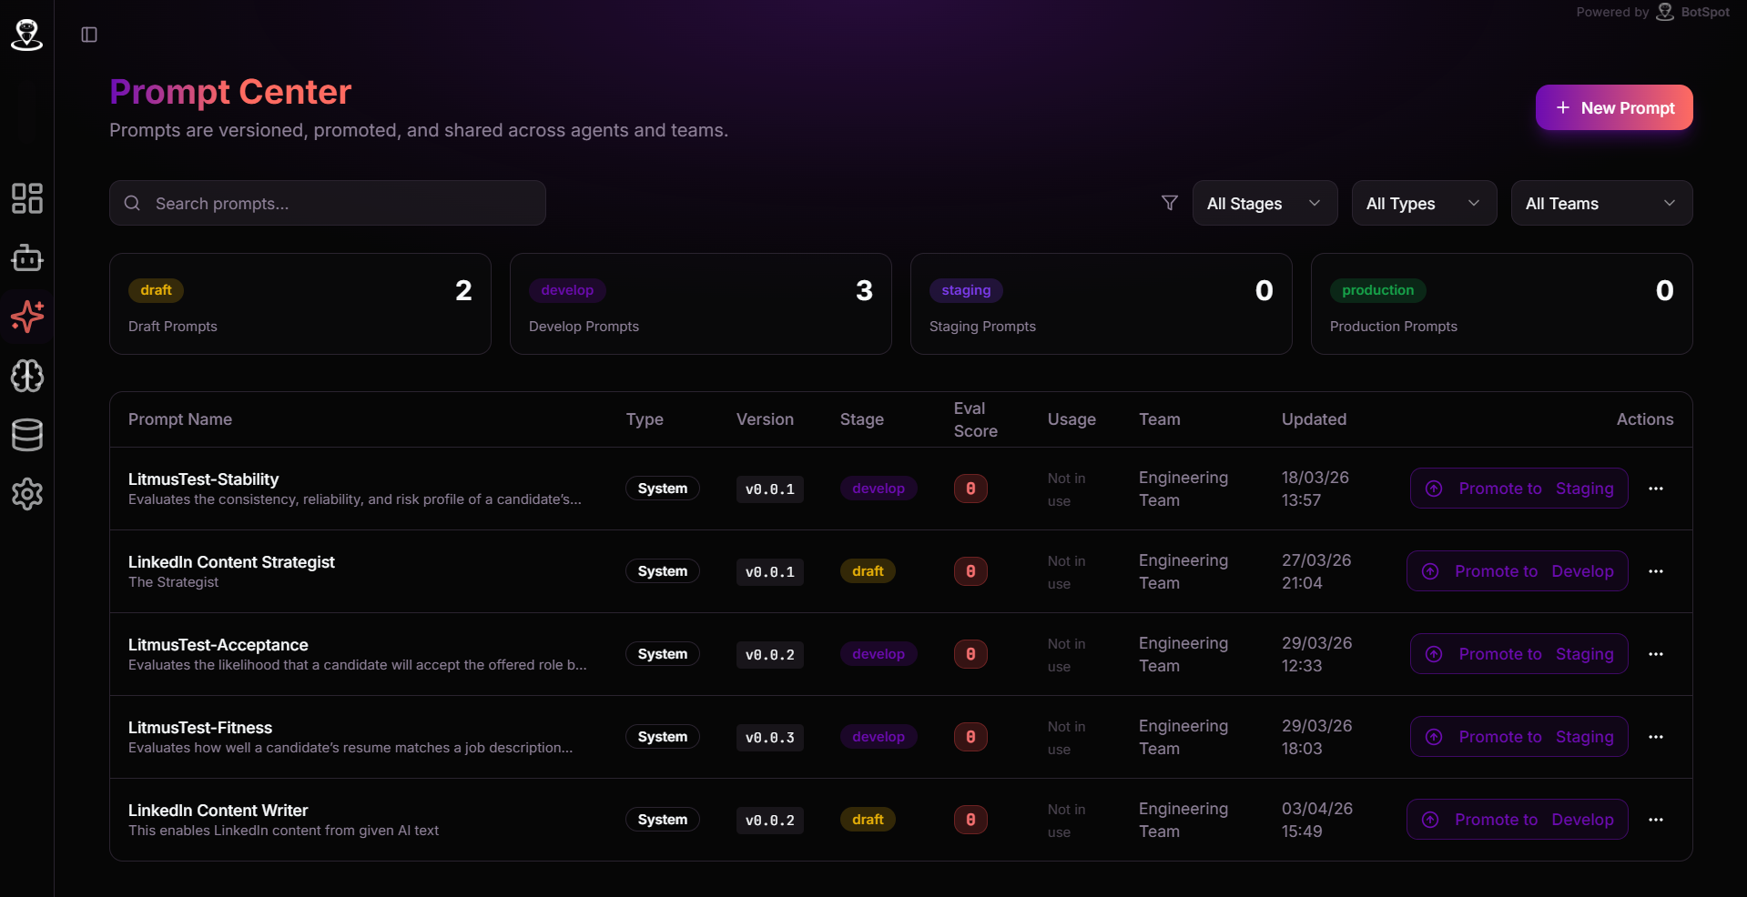Open more actions for LinkedIn Content Strategist
Image resolution: width=1747 pixels, height=897 pixels.
click(1656, 571)
